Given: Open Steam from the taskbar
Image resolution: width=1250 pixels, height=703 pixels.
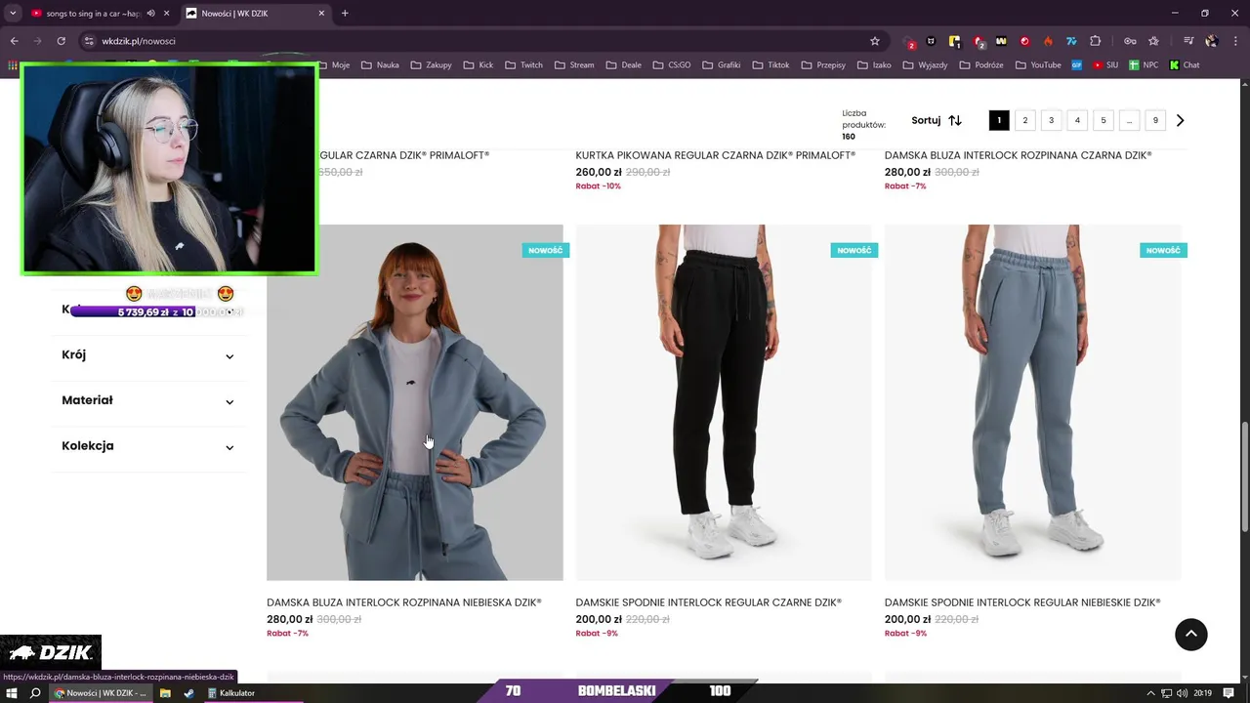Looking at the screenshot, I should pyautogui.click(x=188, y=693).
